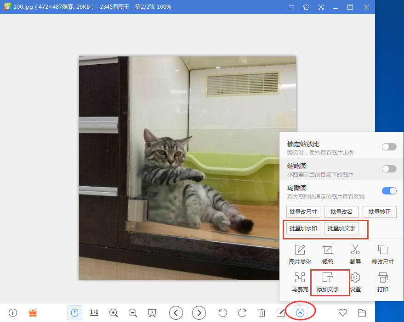The height and width of the screenshot is (322, 404).
Task: Select the highlighted 添加文字 add text tool
Action: coord(330,283)
